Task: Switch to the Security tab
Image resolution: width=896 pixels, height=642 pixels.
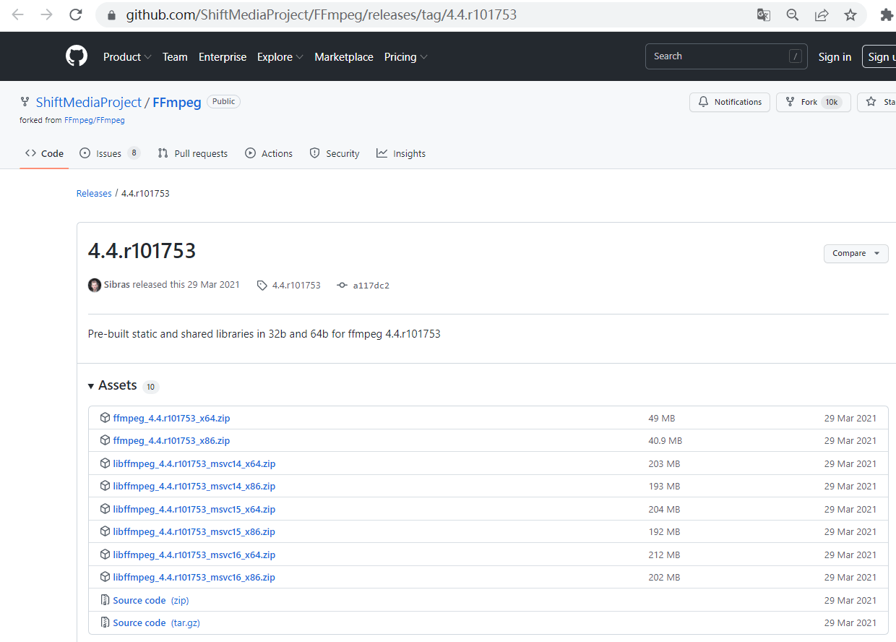Action: pos(335,153)
